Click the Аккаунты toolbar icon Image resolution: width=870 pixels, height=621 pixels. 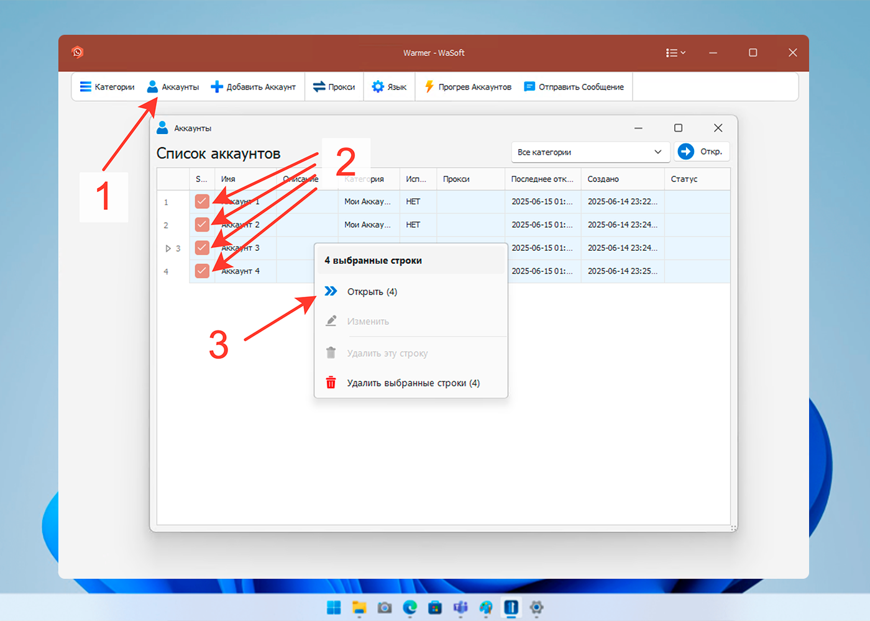(152, 87)
